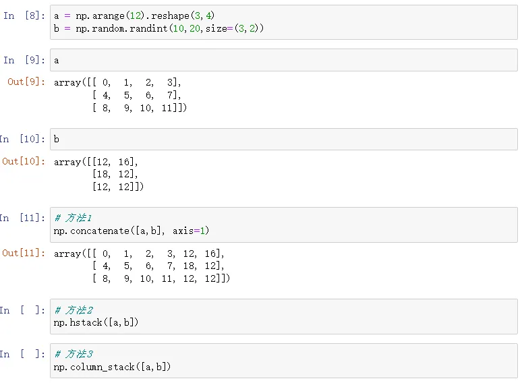The height and width of the screenshot is (385, 524).
Task: Click the np.hstack([a,b]) code line
Action: (x=96, y=323)
